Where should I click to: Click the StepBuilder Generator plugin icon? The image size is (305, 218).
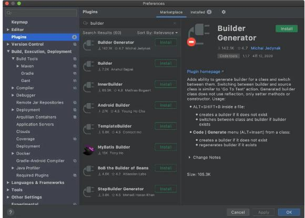88,192
